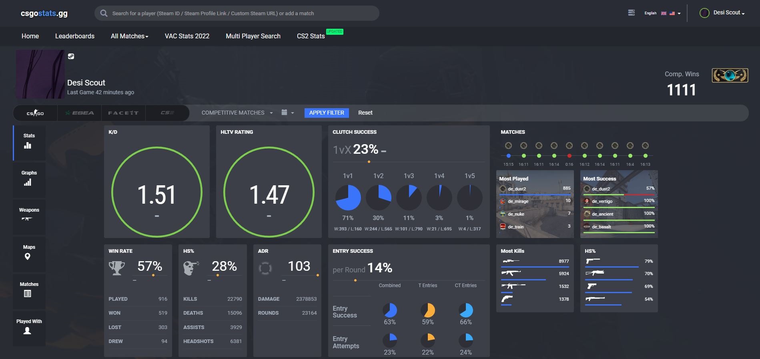Open the Matches sidebar section

[29, 291]
